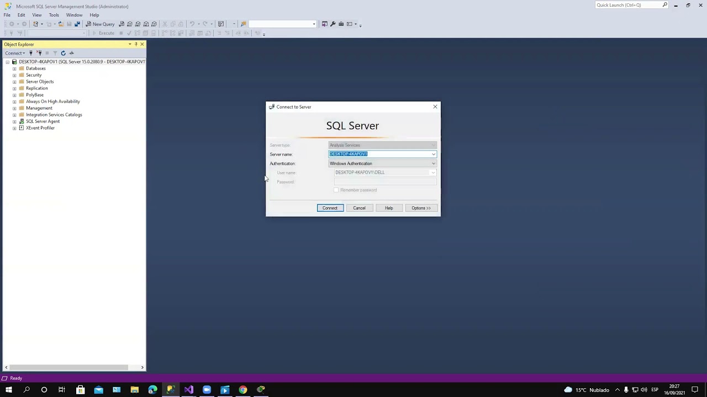Click the Open File toolbar icon
The height and width of the screenshot is (397, 707).
point(61,24)
